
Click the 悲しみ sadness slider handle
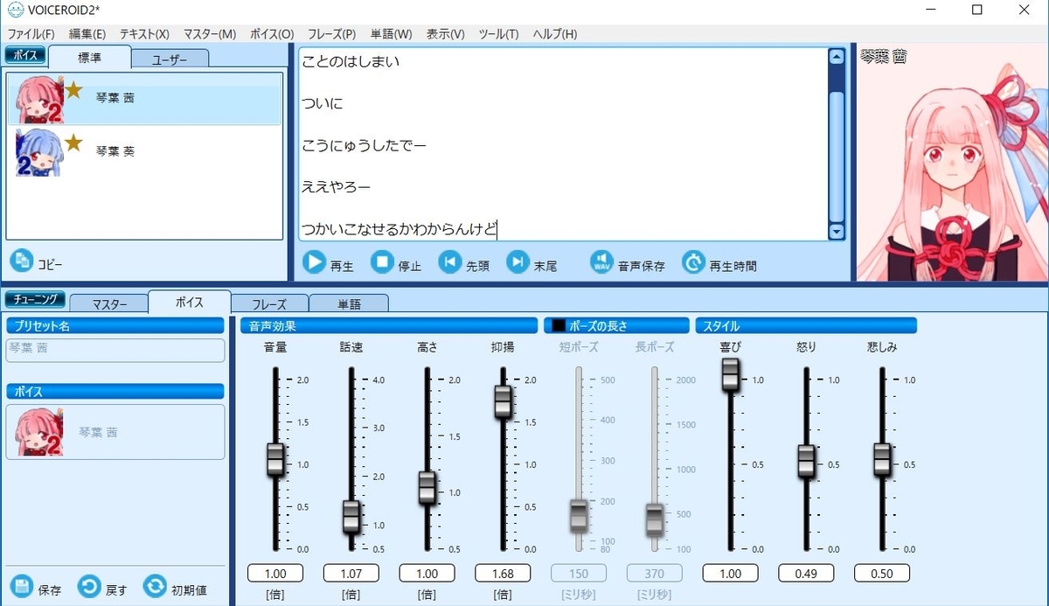coord(883,458)
